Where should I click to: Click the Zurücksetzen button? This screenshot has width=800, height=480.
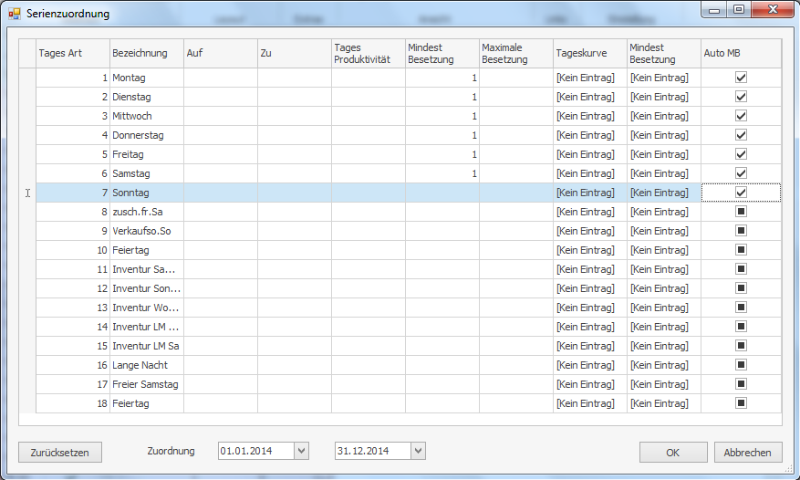[60, 452]
